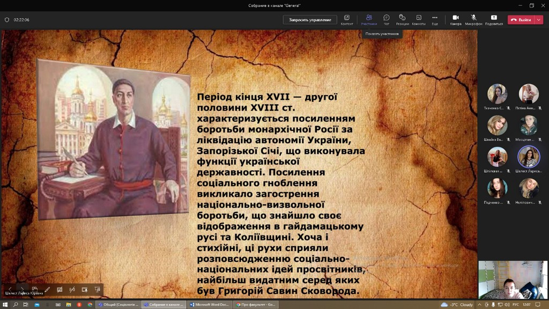Click the meeting timer 02:22:06
The height and width of the screenshot is (309, 549).
click(21, 20)
